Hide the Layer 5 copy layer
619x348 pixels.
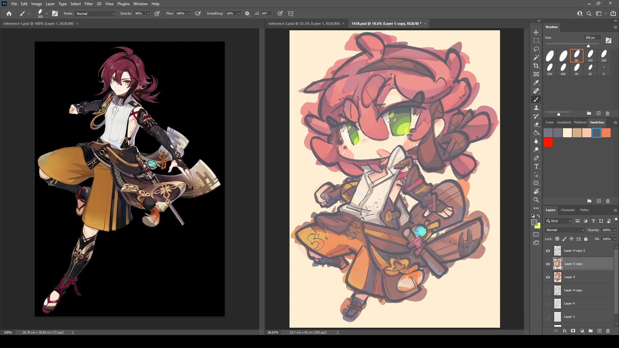tap(548, 264)
